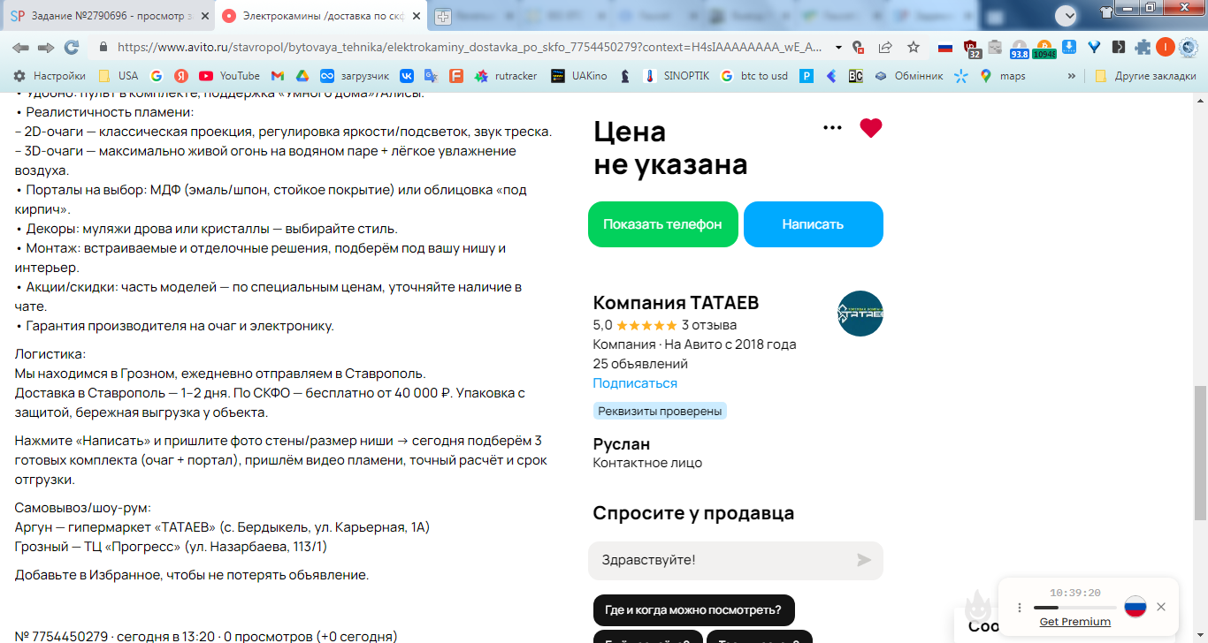Bookmark this page with the star
This screenshot has width=1208, height=643.
click(x=914, y=47)
